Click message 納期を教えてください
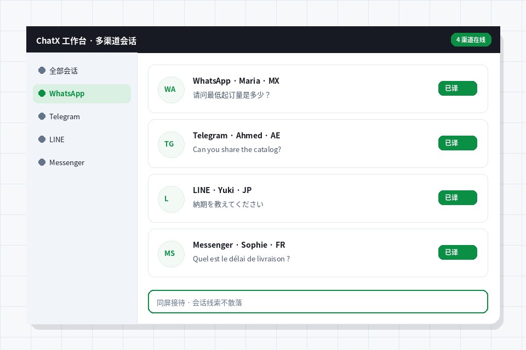 [228, 205]
